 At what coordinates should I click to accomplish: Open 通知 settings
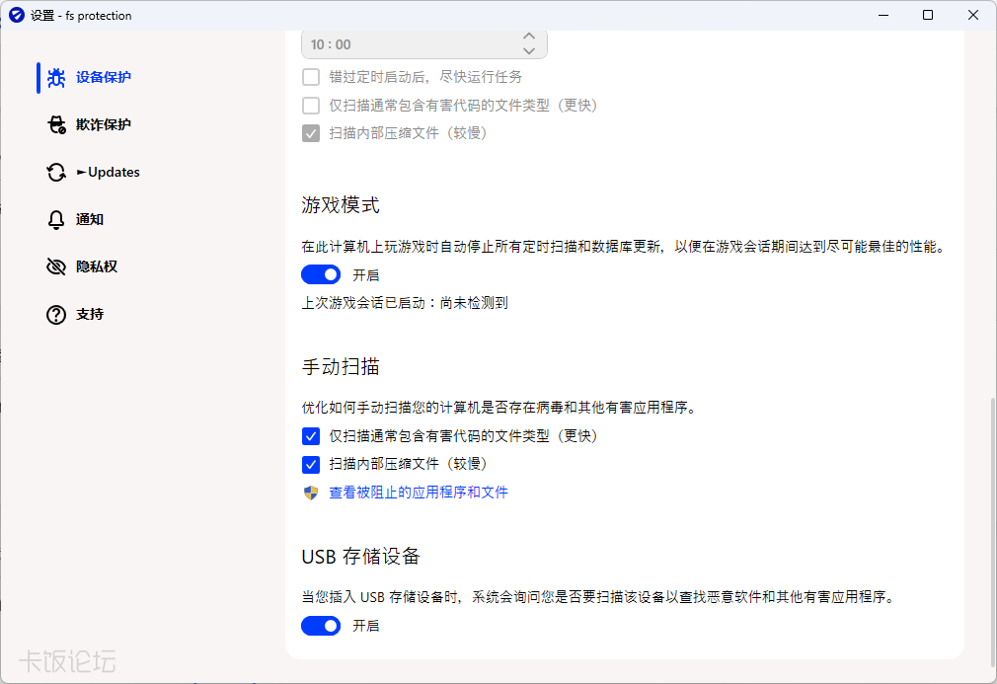pyautogui.click(x=90, y=220)
